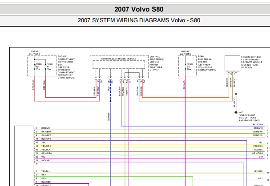
Task: Click the G10 ground location description
Action: click(249, 117)
